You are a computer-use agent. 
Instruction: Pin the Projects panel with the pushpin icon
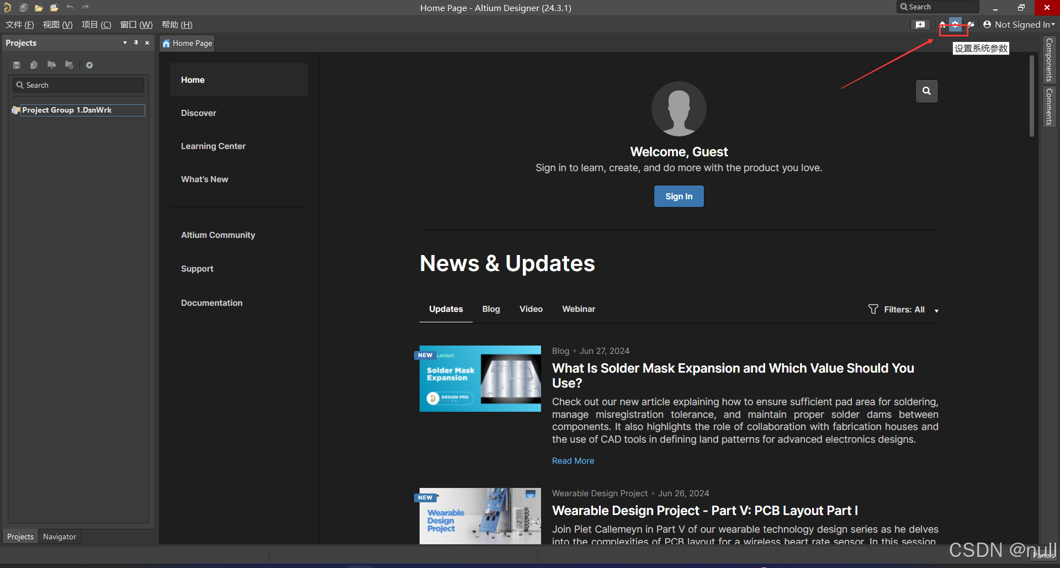[136, 43]
